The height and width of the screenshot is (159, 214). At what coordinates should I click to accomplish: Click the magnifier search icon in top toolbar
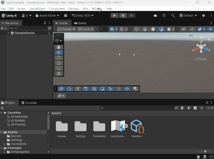(x=173, y=16)
